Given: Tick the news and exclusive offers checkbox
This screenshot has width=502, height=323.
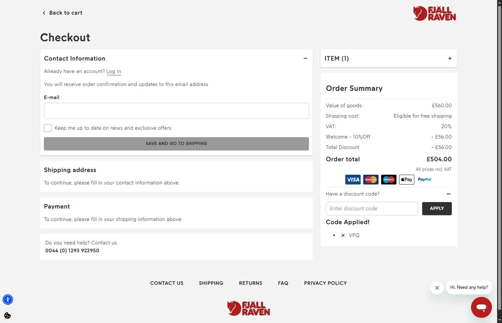Looking at the screenshot, I should coord(48,128).
